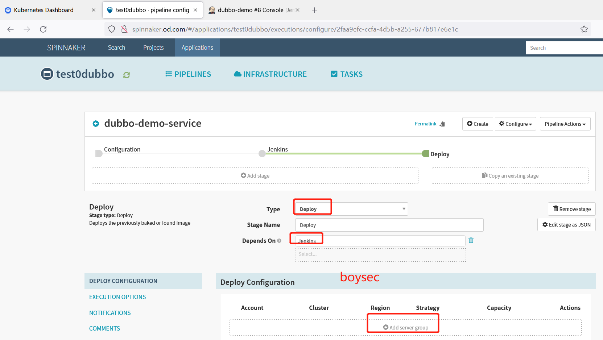Open the Depends On Select dropdown
The height and width of the screenshot is (340, 603).
pyautogui.click(x=380, y=254)
